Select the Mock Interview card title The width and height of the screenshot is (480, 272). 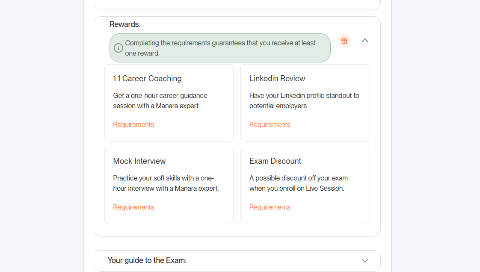pyautogui.click(x=139, y=161)
